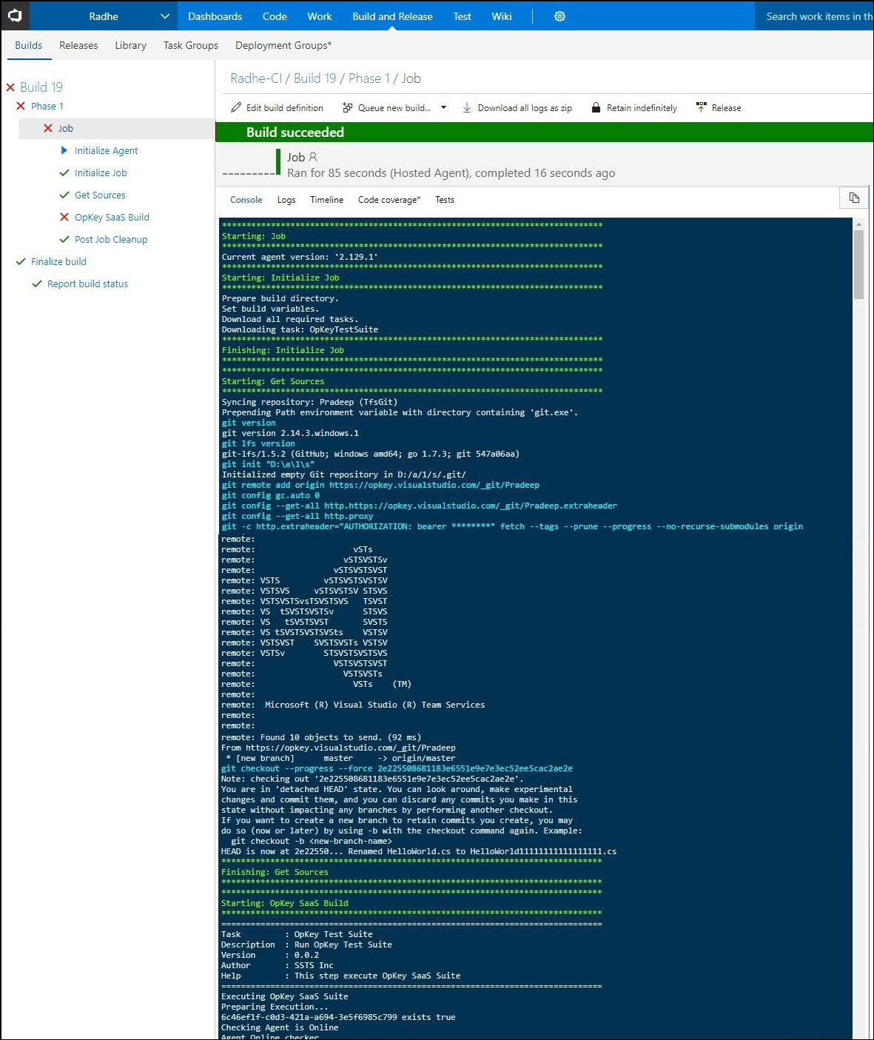Image resolution: width=874 pixels, height=1040 pixels.
Task: Select the Logs tab
Action: click(x=286, y=200)
